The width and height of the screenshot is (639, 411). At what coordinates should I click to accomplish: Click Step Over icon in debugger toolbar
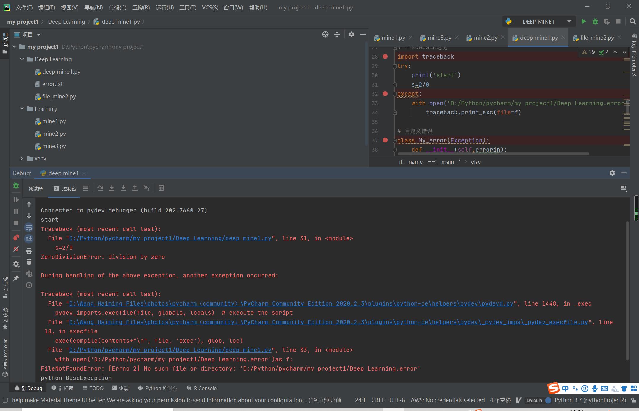click(100, 188)
